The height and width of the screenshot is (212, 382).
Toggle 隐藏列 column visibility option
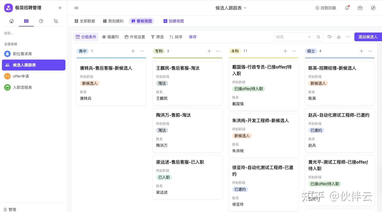[x=110, y=37]
